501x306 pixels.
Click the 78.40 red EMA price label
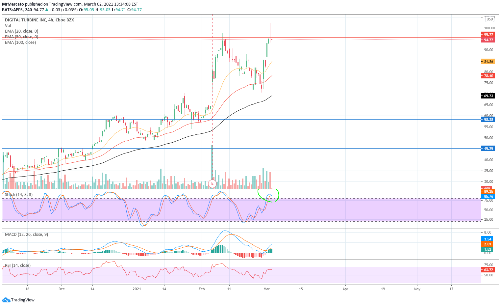point(488,76)
